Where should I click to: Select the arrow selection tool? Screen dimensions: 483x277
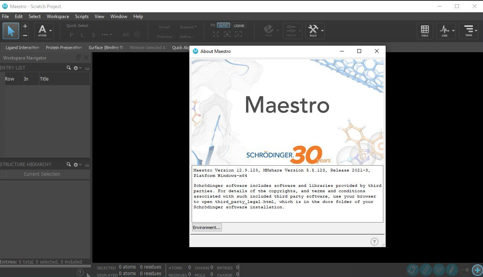pyautogui.click(x=11, y=31)
